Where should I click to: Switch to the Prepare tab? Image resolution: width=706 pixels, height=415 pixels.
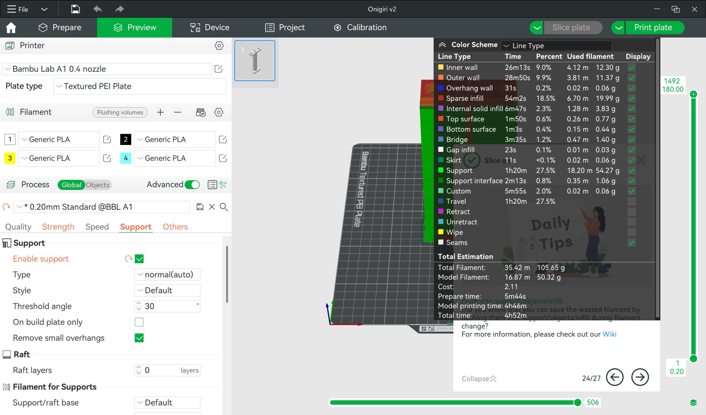[x=60, y=28]
